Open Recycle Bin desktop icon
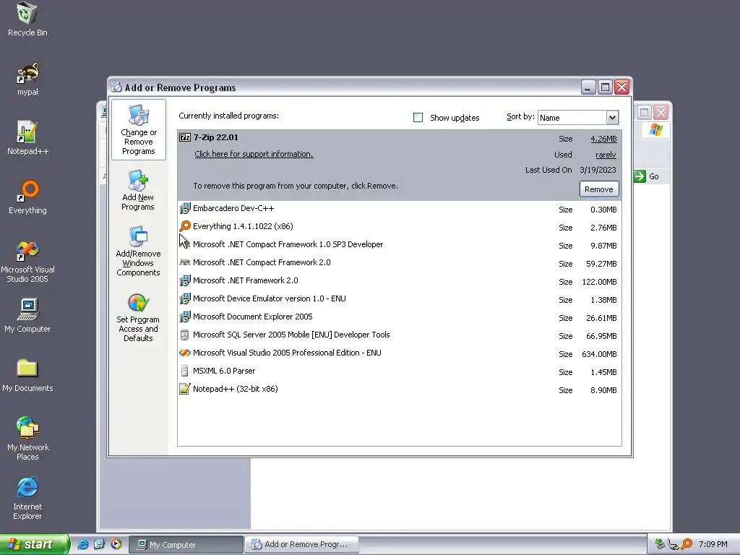The height and width of the screenshot is (555, 740). 27,19
